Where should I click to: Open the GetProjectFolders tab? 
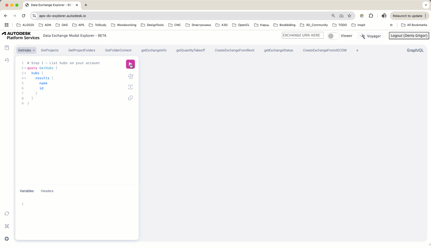(x=82, y=51)
